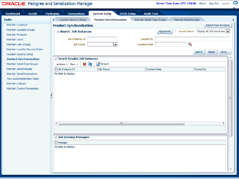Viewport: 239px width, 179px height.
Task: Switch to Maintain Serial Type Groups sub-tab
Action: [x=150, y=20]
